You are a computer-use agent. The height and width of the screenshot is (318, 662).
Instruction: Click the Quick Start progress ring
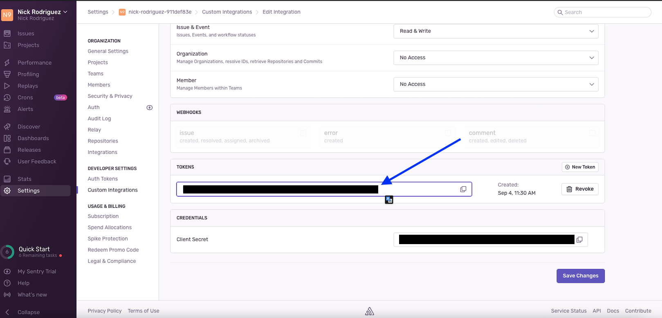point(7,252)
